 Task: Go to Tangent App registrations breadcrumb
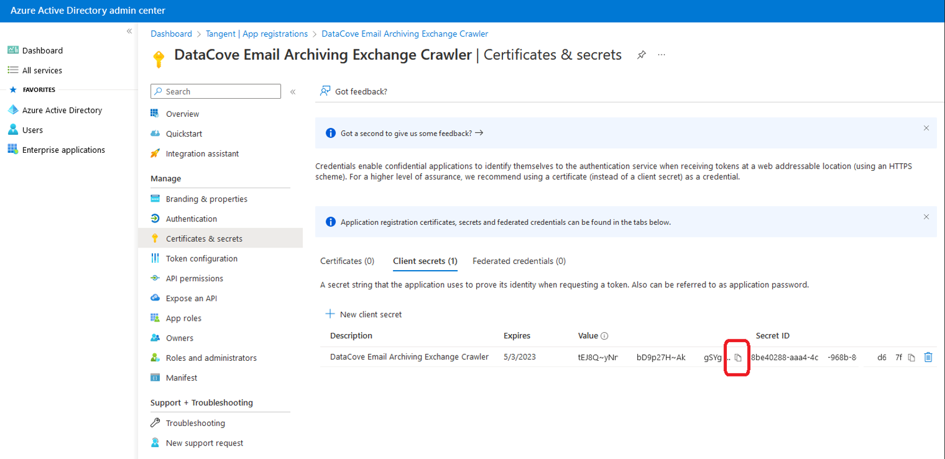click(256, 34)
